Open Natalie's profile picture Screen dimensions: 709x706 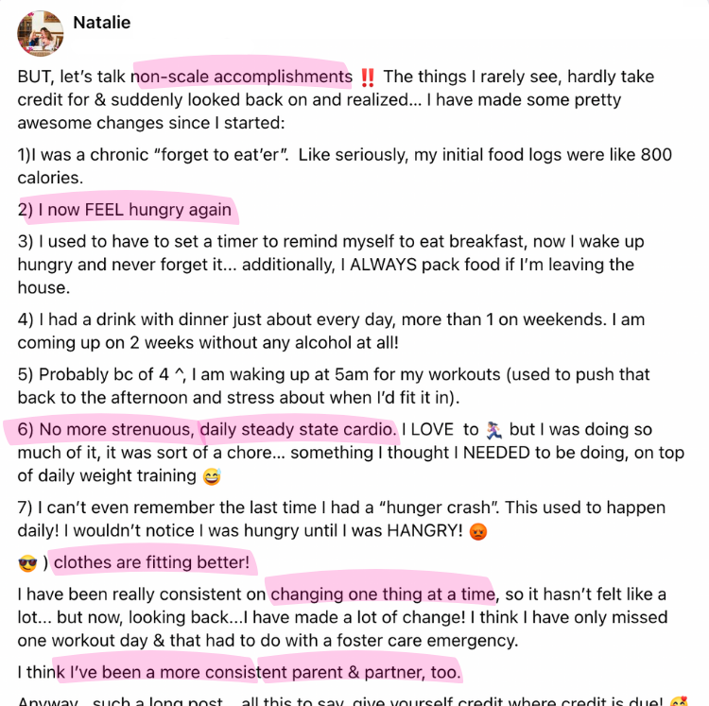41,33
